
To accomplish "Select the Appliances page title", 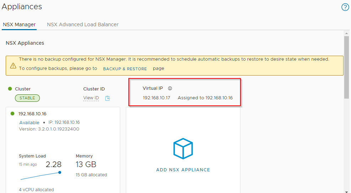I will 22,7.
